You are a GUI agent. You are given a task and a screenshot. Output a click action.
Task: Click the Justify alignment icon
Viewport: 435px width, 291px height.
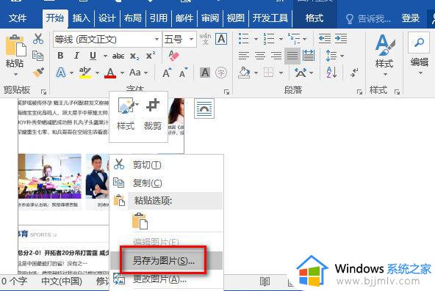point(292,56)
